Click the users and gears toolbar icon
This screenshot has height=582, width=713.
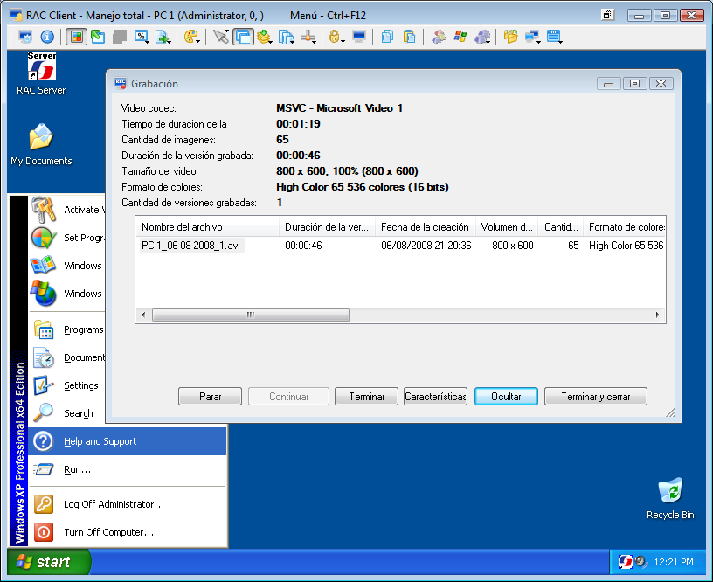click(x=439, y=37)
